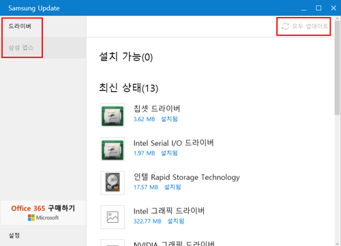Maximize the Samsung Update window
This screenshot has height=246, width=341.
click(x=318, y=8)
